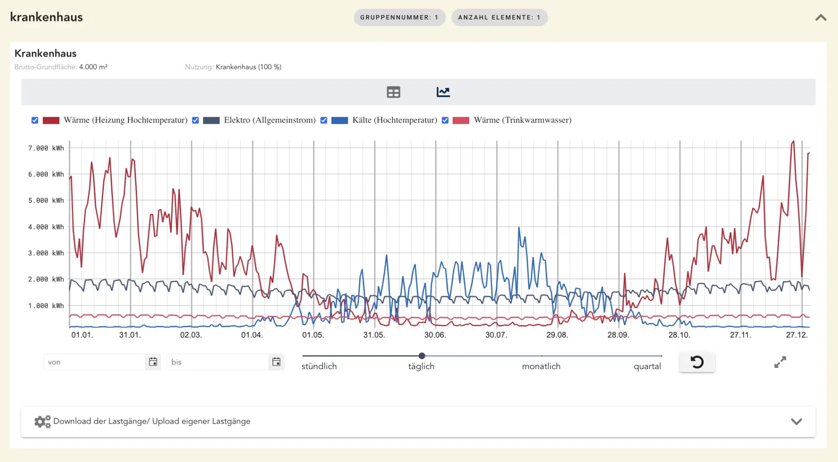Open the 'von' date calendar picker
The height and width of the screenshot is (462, 838).
pyautogui.click(x=153, y=362)
